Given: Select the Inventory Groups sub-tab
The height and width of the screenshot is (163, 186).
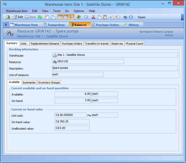Looking at the screenshot, I should [x=49, y=82].
